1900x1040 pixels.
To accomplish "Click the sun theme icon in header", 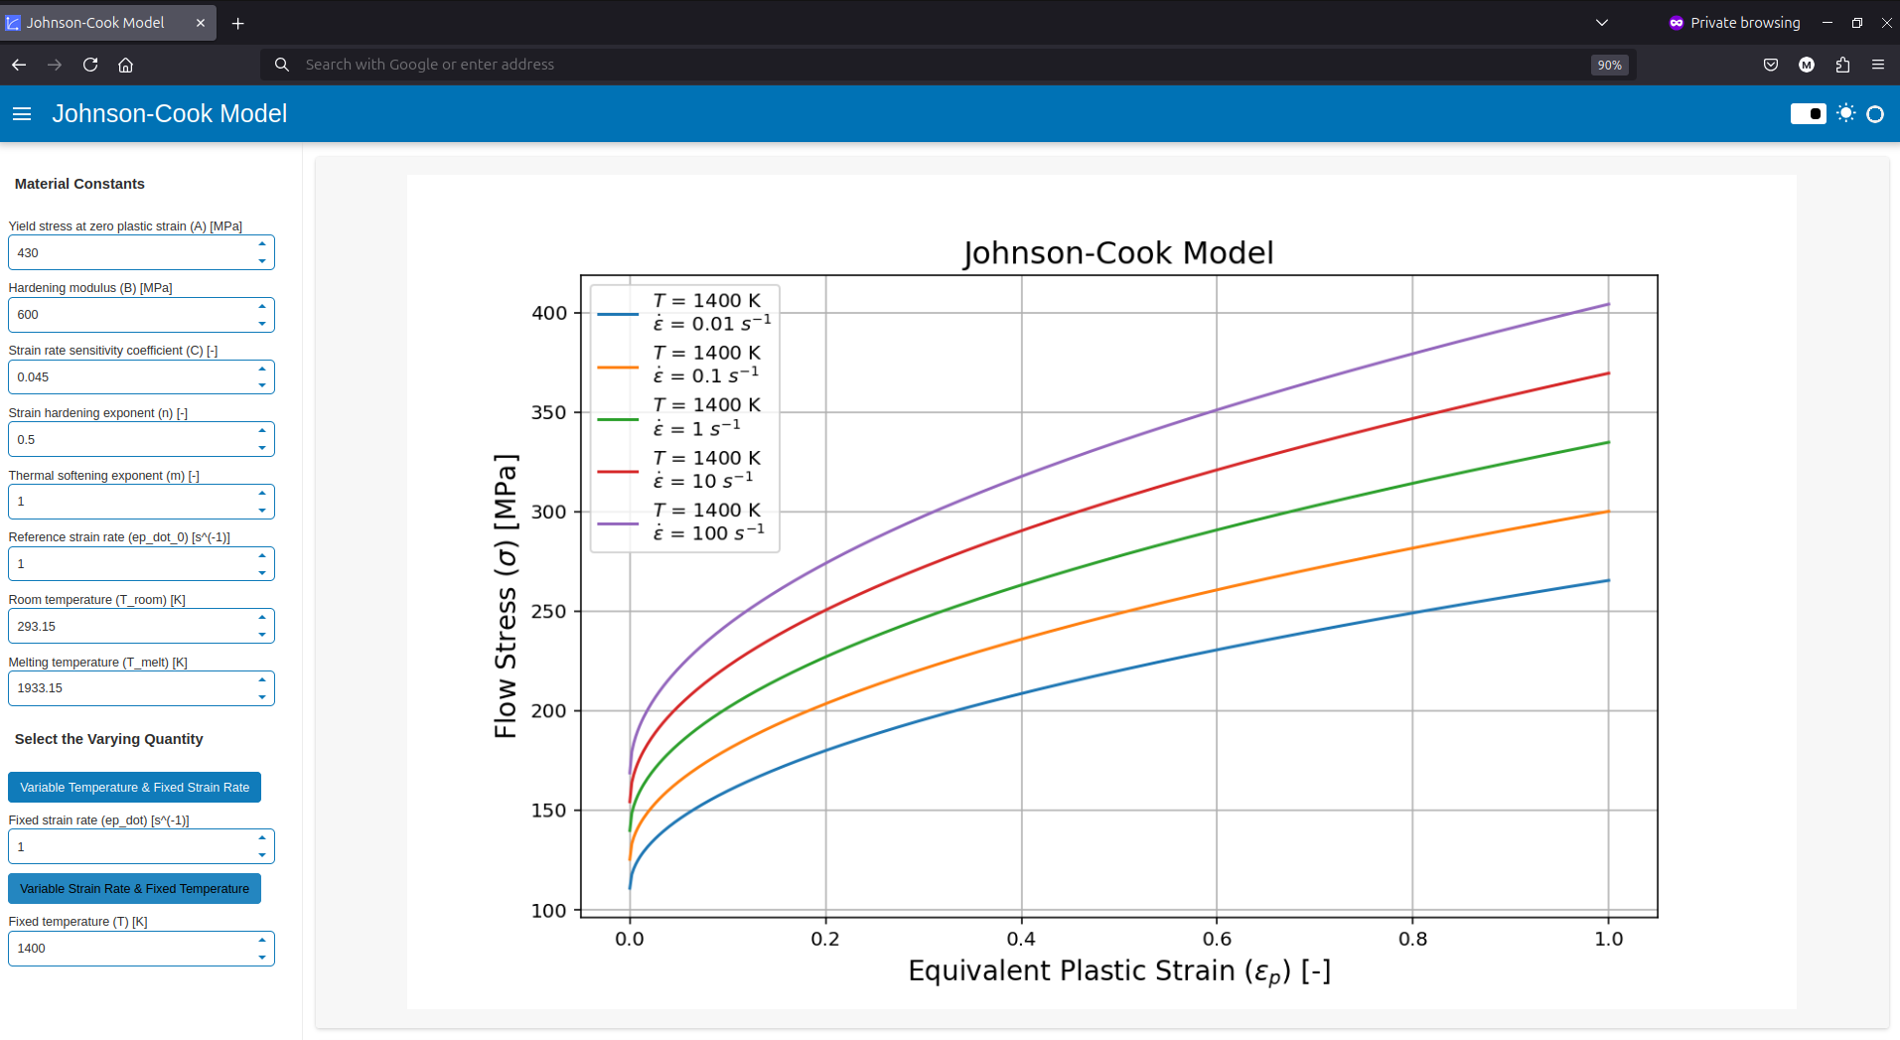I will tap(1845, 113).
